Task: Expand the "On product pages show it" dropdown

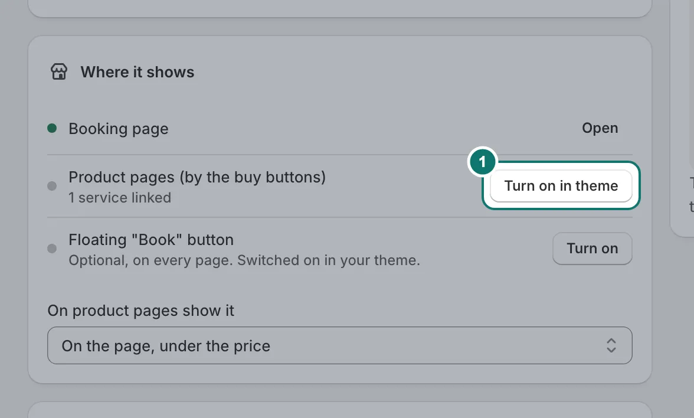Action: [339, 345]
